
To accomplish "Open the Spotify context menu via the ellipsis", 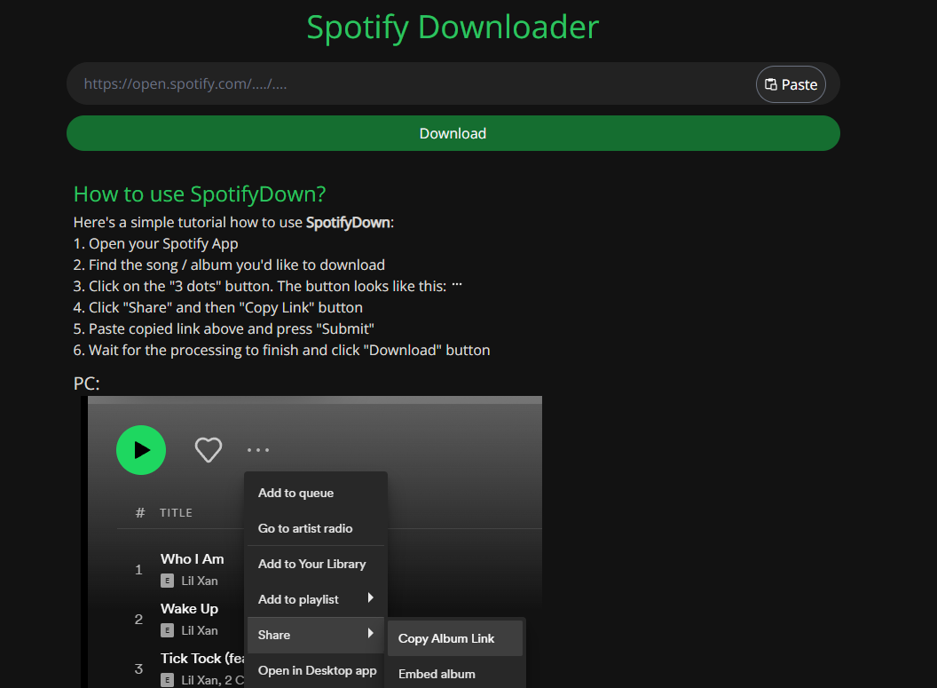I will (258, 449).
